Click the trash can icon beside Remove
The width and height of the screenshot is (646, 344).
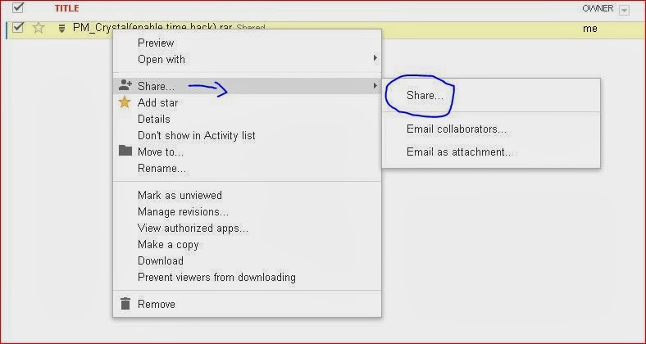(x=125, y=304)
